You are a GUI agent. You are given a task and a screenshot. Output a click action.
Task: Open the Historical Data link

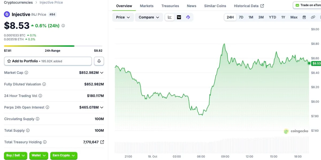(249, 6)
